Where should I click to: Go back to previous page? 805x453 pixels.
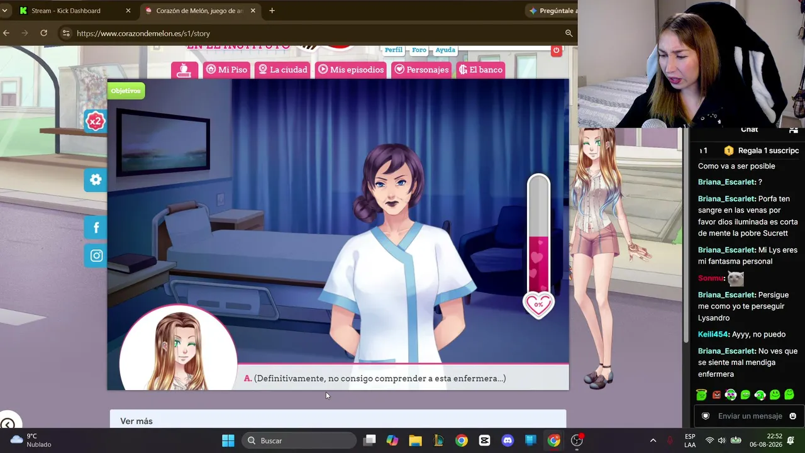pos(6,33)
